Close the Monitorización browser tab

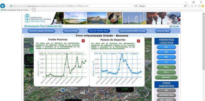coord(31,10)
